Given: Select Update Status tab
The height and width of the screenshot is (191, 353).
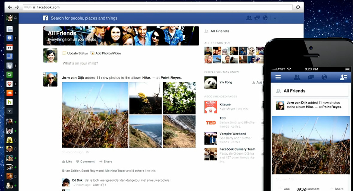Looking at the screenshot, I should (x=75, y=53).
